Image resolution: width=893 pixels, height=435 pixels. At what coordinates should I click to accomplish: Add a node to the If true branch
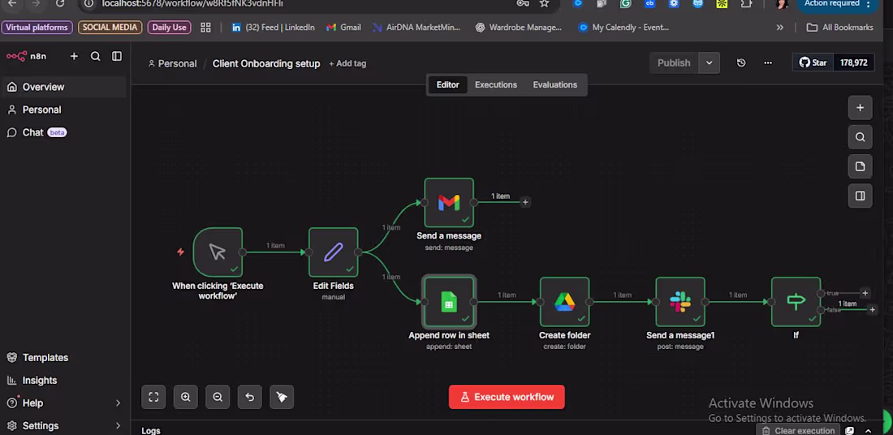click(865, 293)
